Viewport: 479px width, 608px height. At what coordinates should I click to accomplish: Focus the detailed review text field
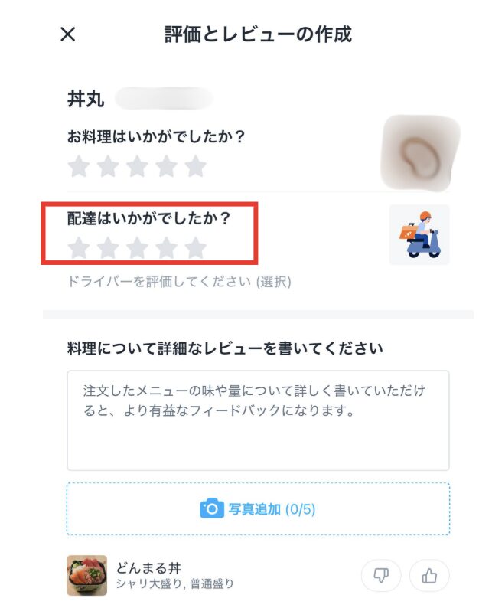click(x=258, y=420)
